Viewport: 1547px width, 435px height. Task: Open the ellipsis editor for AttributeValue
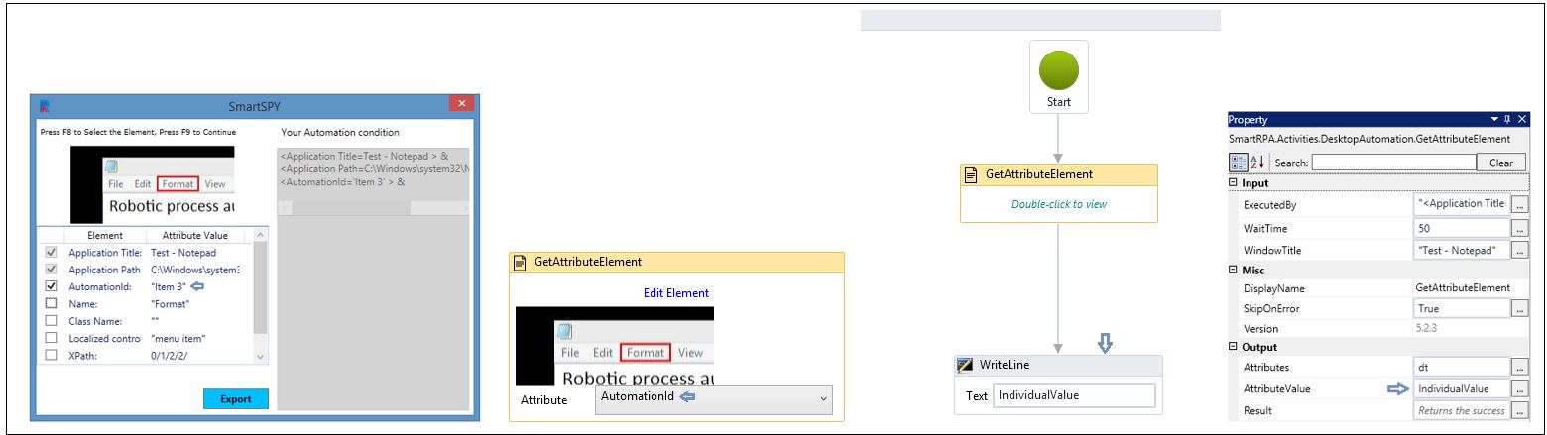1519,388
